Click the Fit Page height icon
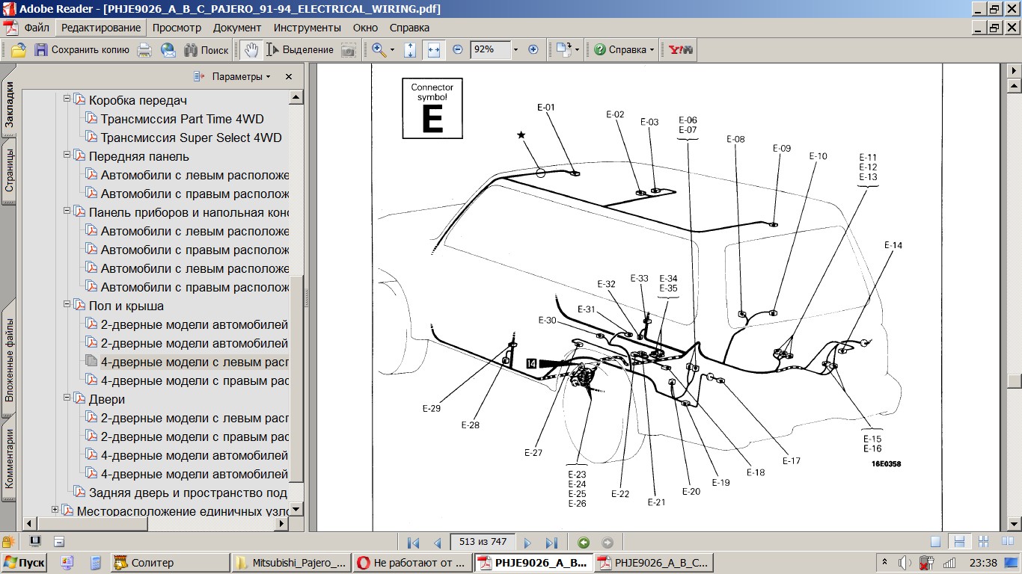 410,50
